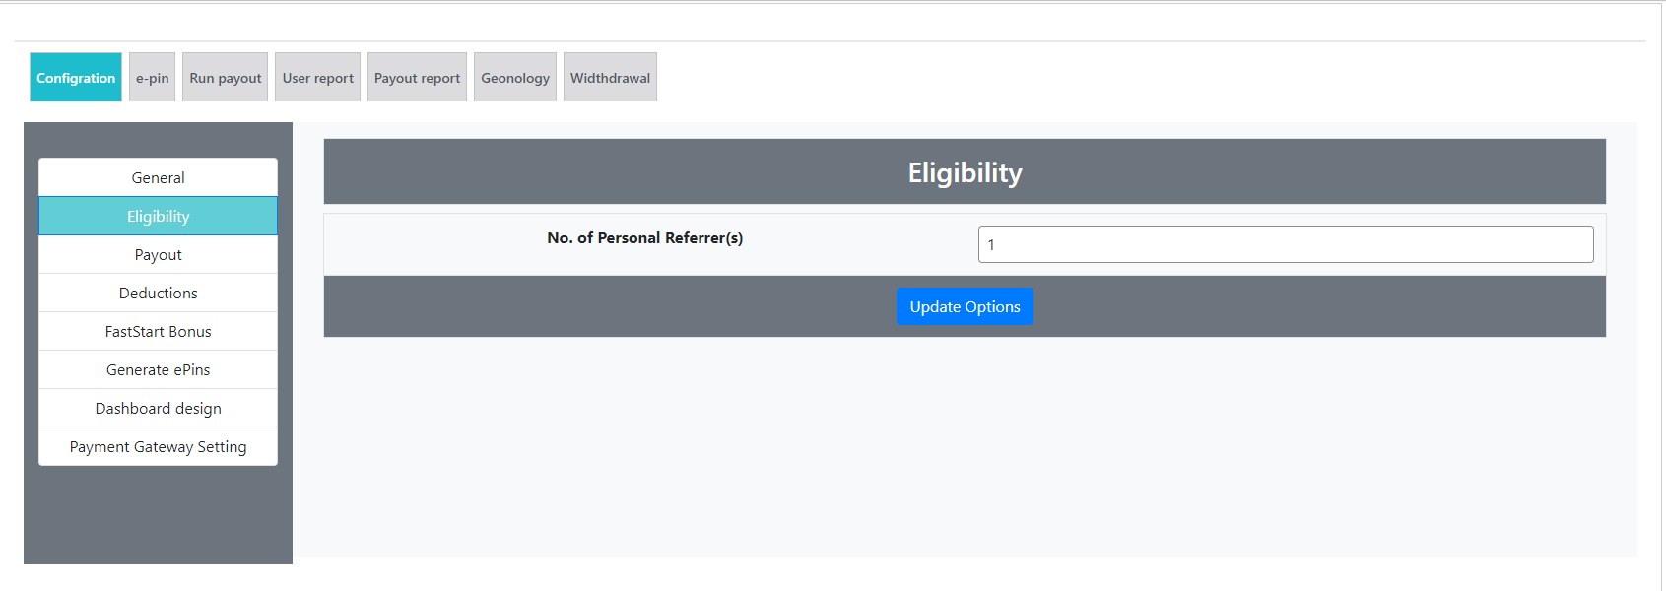This screenshot has height=591, width=1666.
Task: Choose Deductions from the sidebar list
Action: (158, 293)
